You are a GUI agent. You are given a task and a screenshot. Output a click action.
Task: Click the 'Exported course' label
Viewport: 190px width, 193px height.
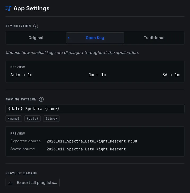pyautogui.click(x=25, y=141)
